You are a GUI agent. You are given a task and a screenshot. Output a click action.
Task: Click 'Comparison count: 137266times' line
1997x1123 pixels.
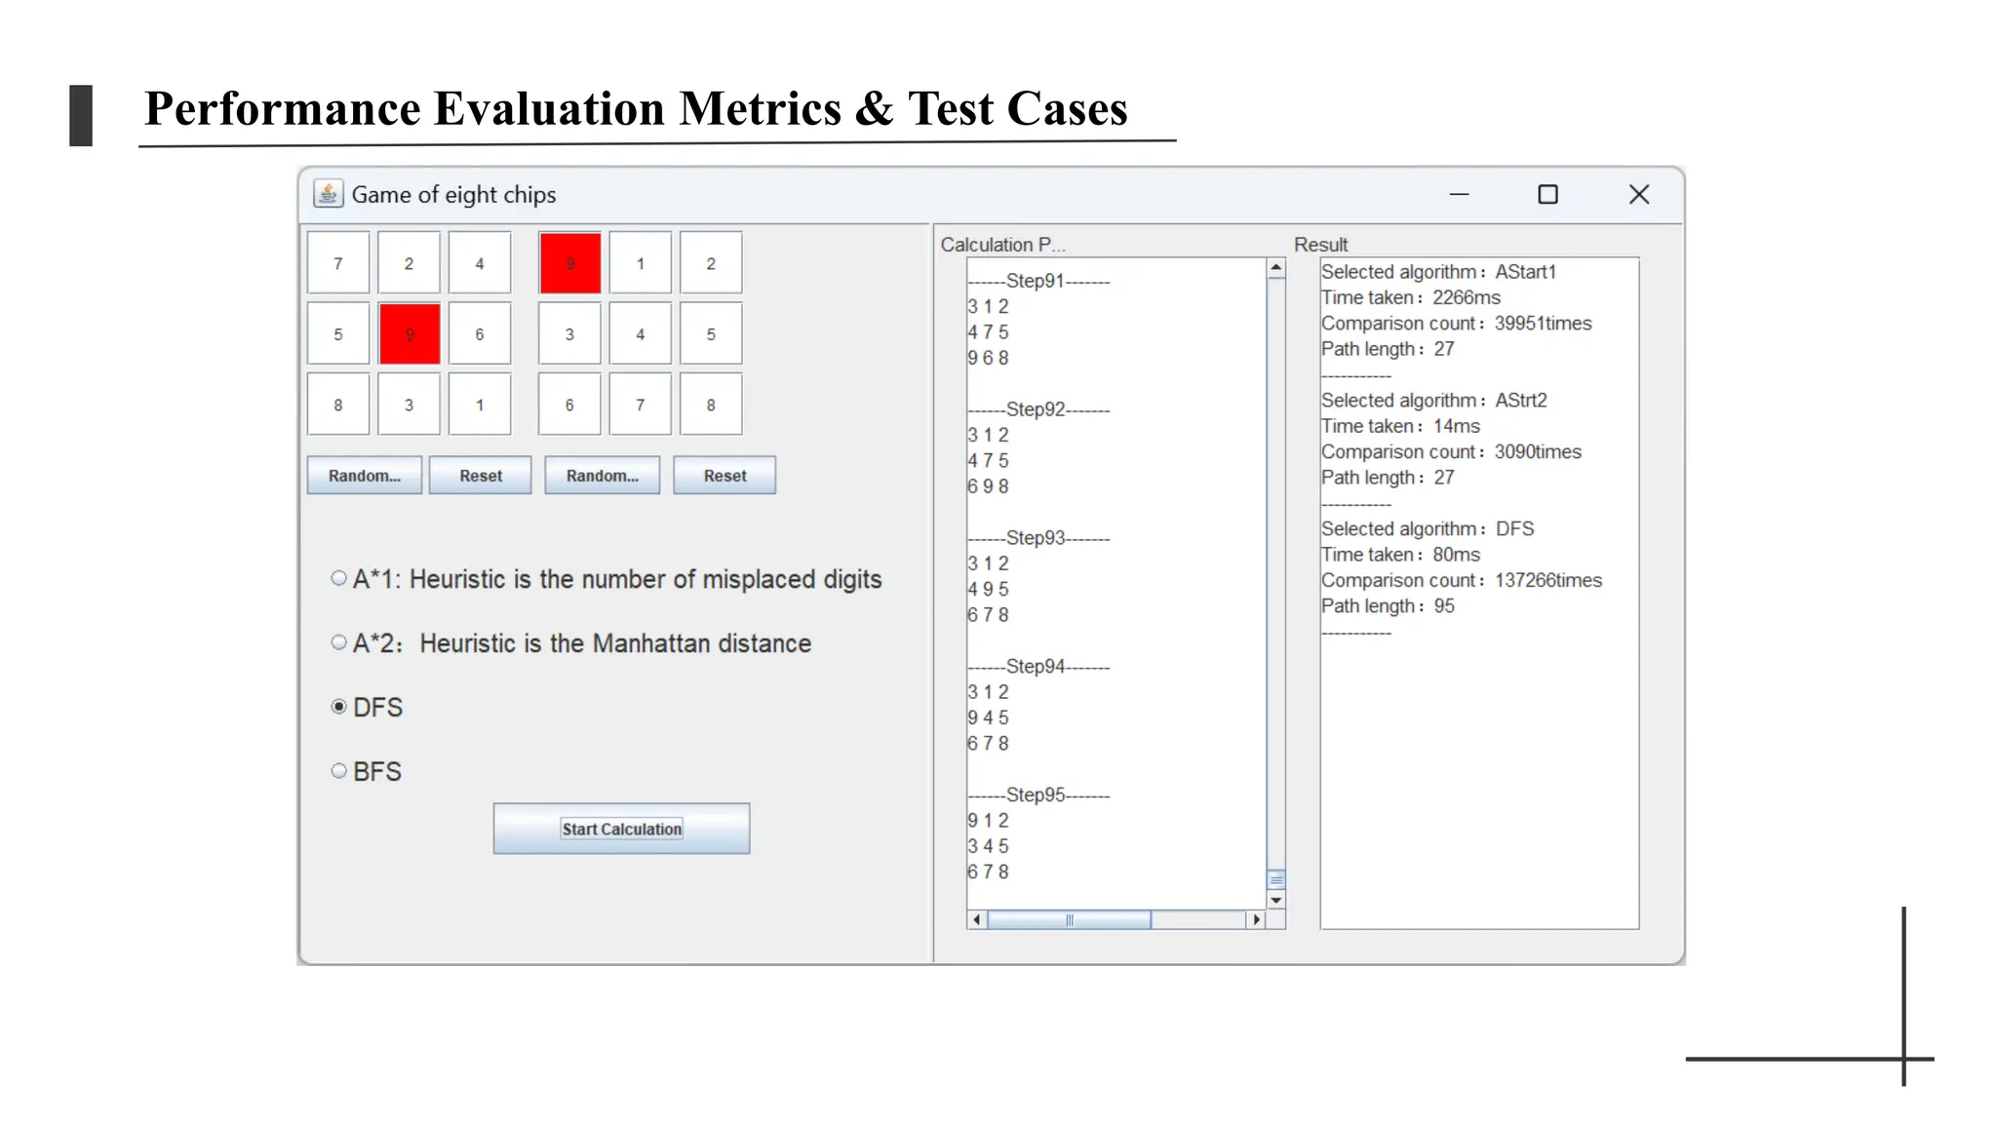coord(1462,580)
